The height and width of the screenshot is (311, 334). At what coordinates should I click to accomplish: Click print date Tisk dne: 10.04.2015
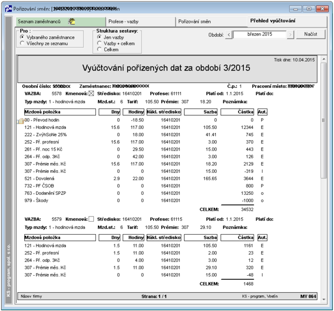294,60
